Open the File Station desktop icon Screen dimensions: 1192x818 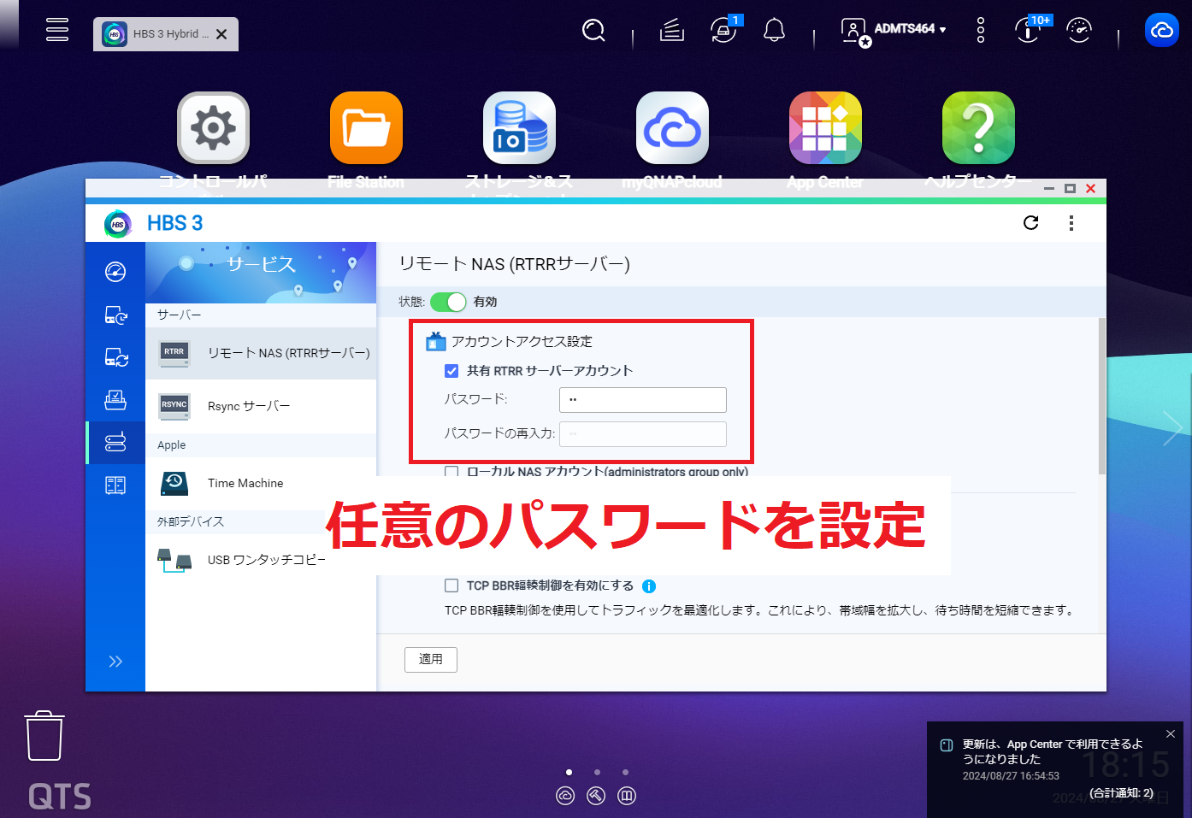pos(366,128)
